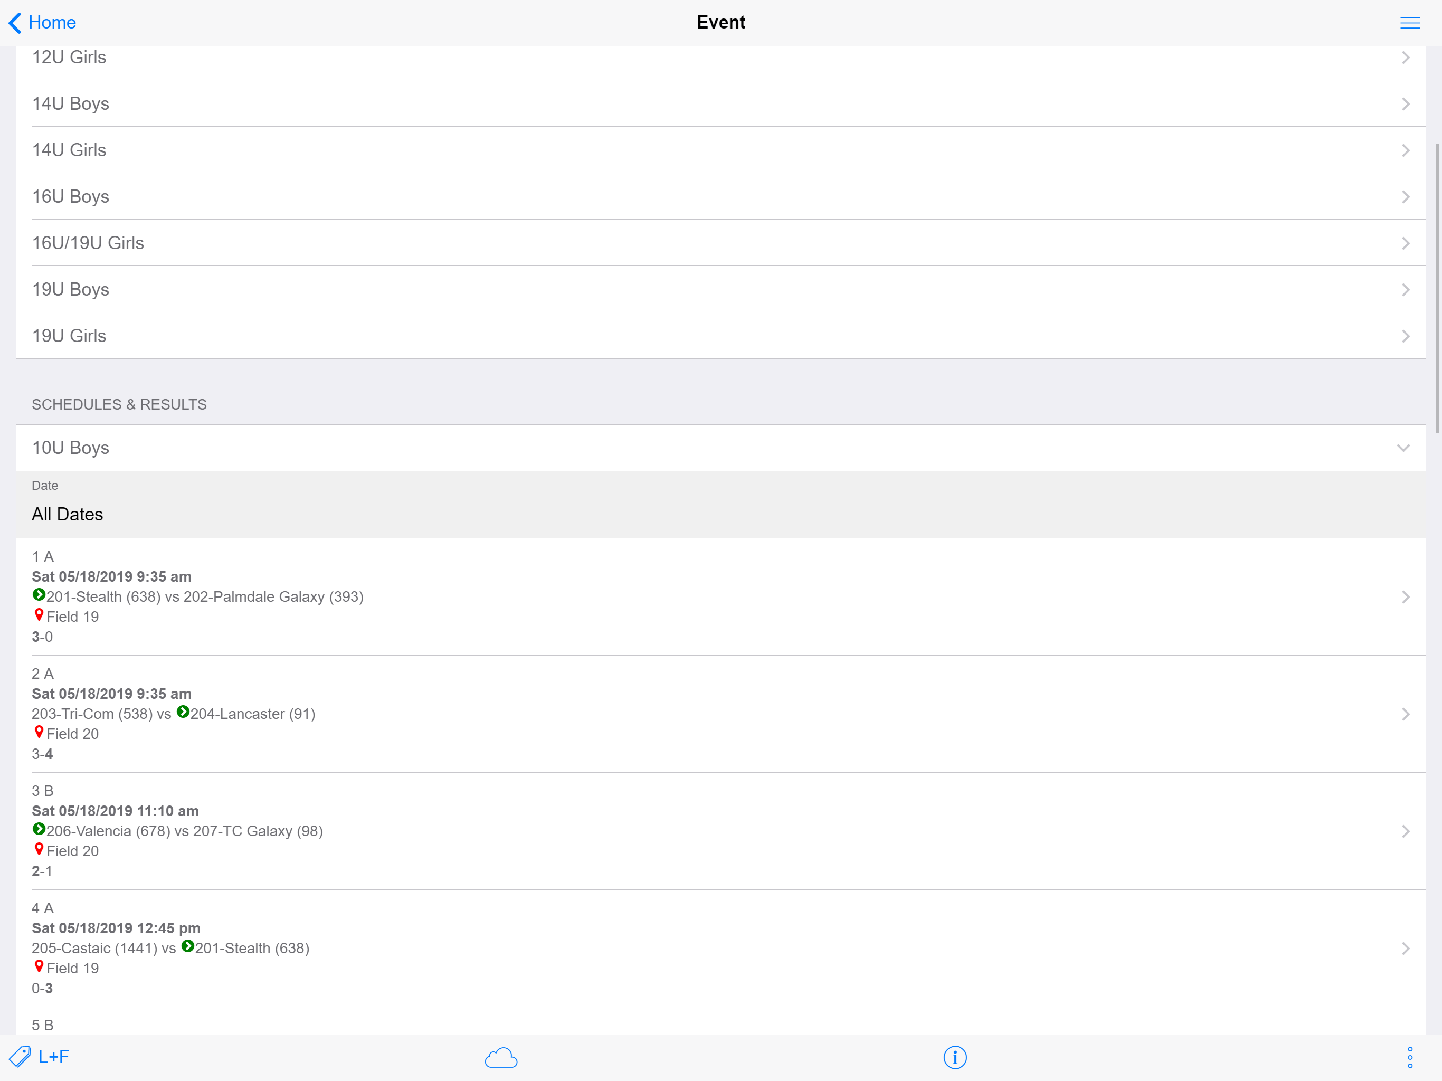Open the 14U Boys division
Image resolution: width=1442 pixels, height=1081 pixels.
tap(721, 103)
